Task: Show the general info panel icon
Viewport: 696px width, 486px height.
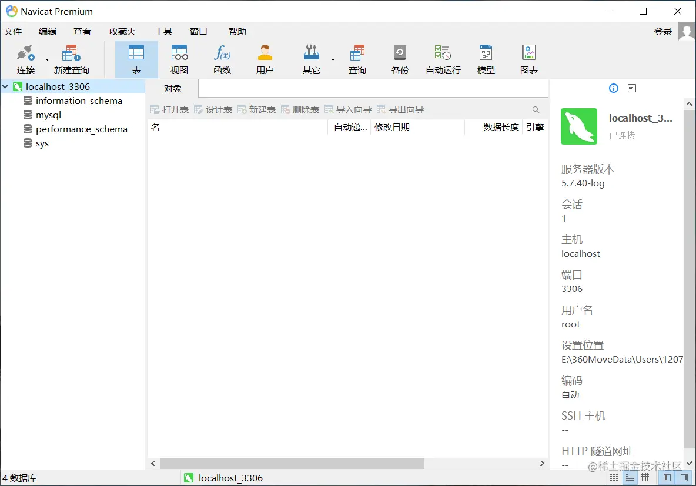Action: point(614,88)
